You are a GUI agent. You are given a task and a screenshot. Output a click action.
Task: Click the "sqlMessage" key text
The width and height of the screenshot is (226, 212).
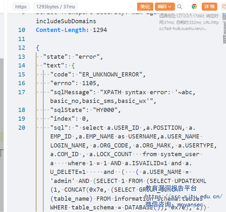tap(71, 92)
